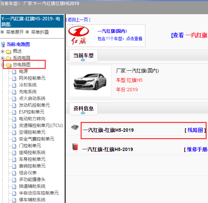Click the page icon beside 冷却系统
The width and height of the screenshot is (208, 203).
coord(14,85)
